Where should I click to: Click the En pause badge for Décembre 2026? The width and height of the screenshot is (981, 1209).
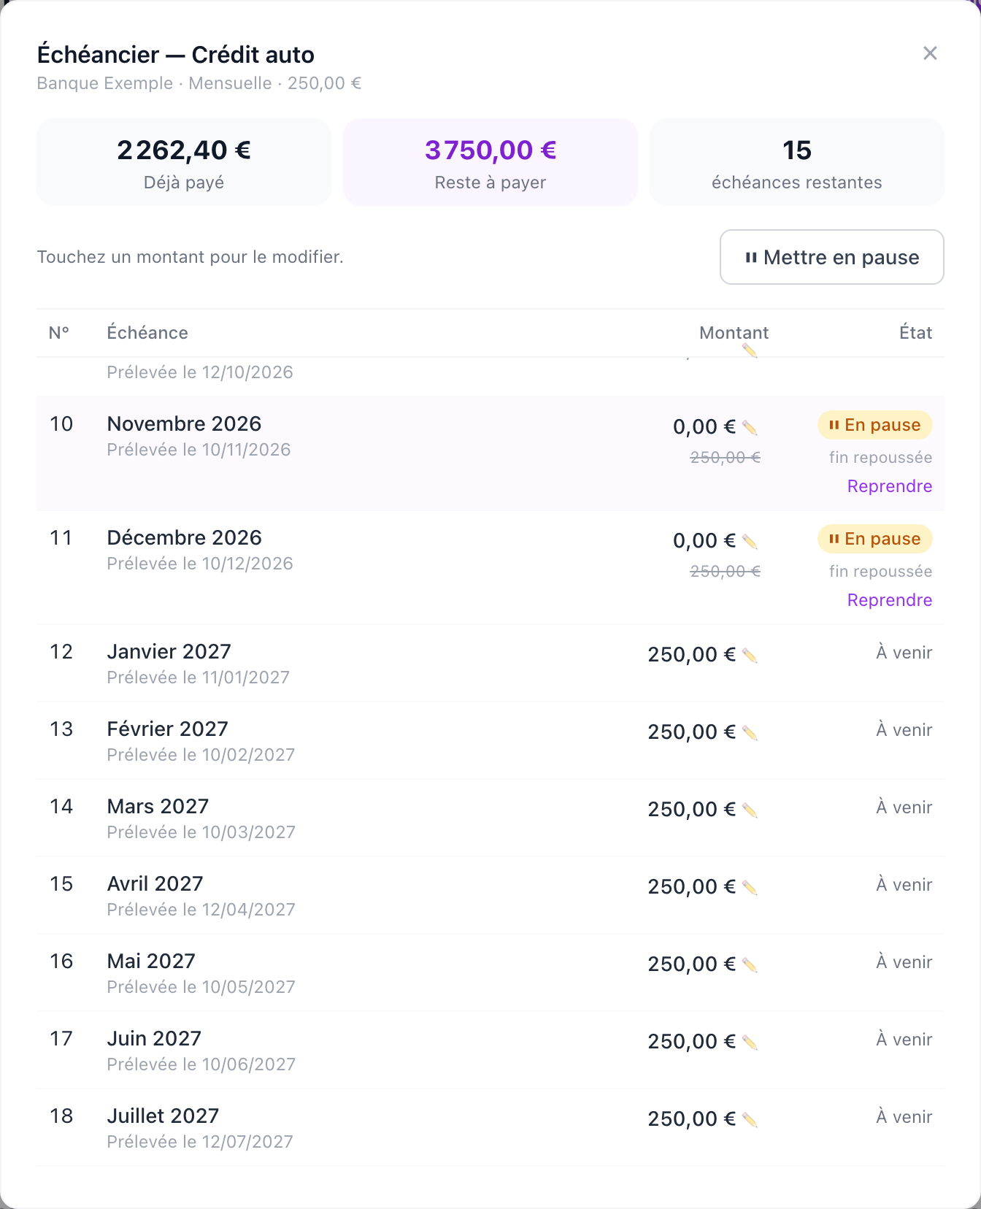coord(874,539)
